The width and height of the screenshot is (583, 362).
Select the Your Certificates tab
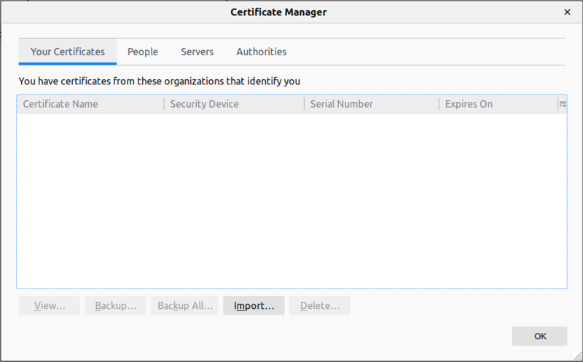[x=68, y=52]
